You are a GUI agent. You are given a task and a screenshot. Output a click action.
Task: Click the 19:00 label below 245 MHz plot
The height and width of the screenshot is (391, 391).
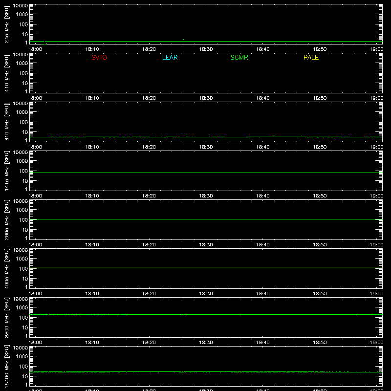(x=376, y=49)
